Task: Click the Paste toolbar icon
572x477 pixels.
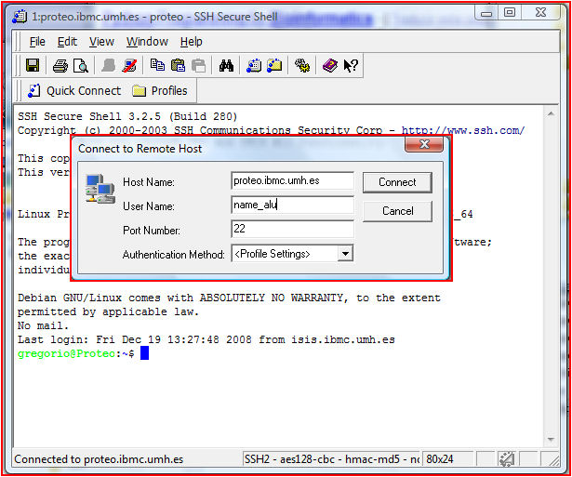Action: (x=178, y=66)
